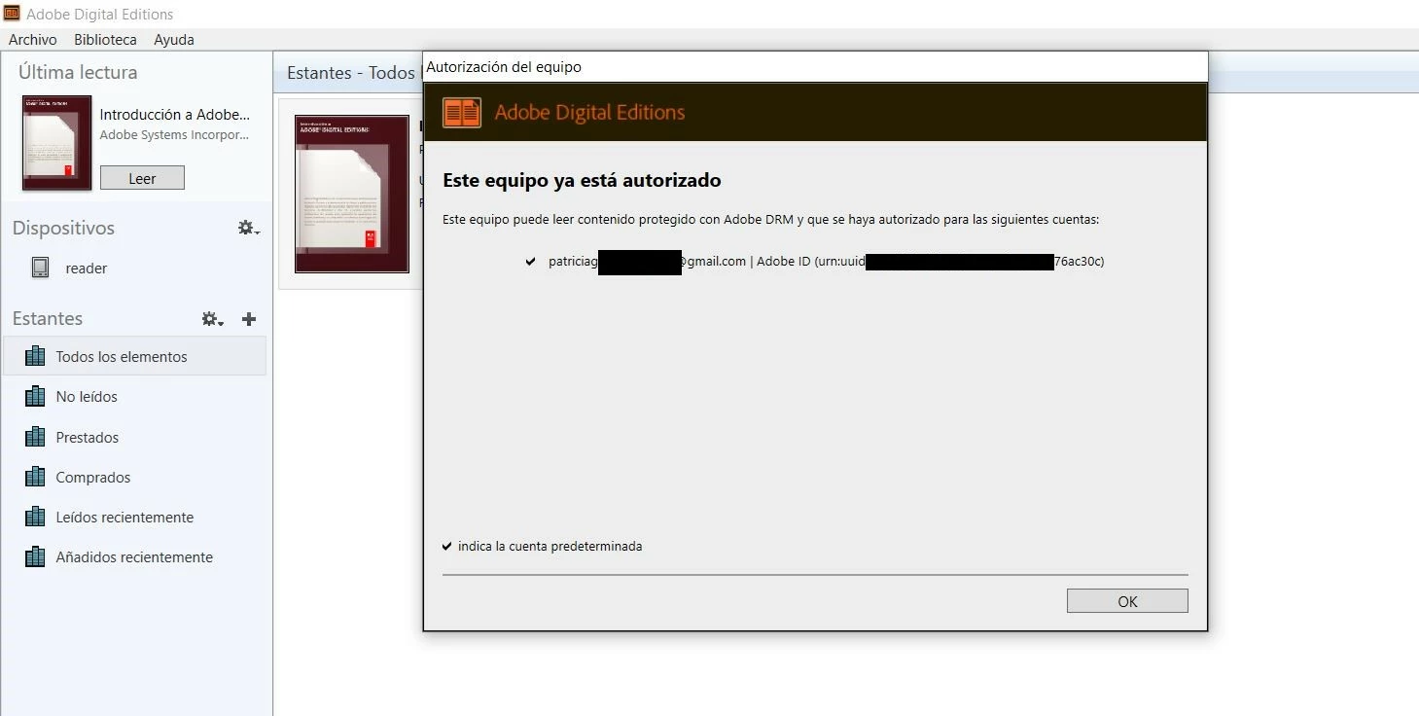Click the Estantes section heading

point(48,318)
